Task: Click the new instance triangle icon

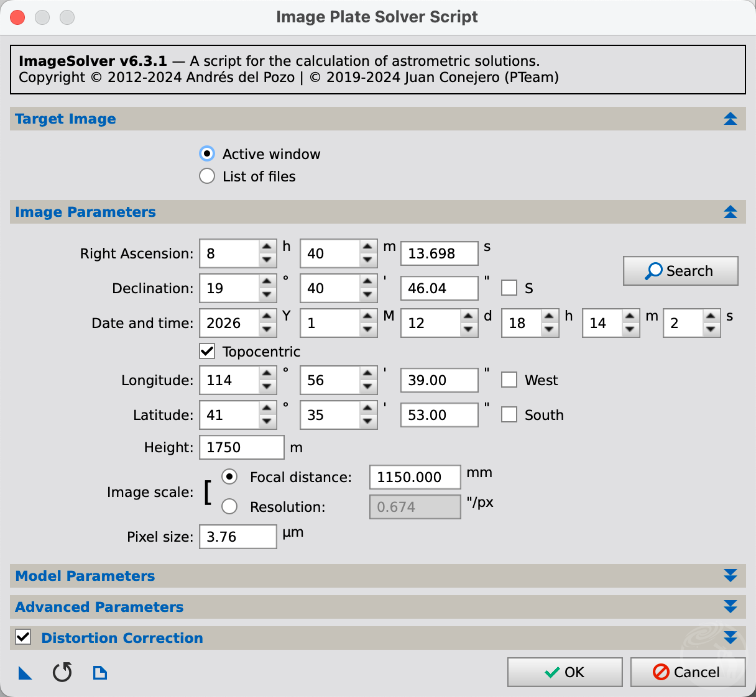Action: point(25,673)
